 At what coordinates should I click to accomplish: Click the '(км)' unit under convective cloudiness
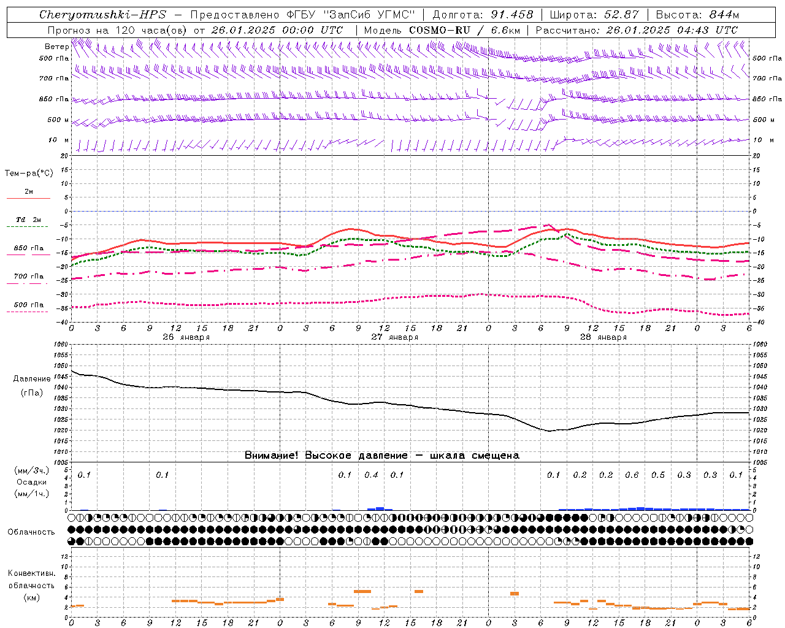pos(32,597)
